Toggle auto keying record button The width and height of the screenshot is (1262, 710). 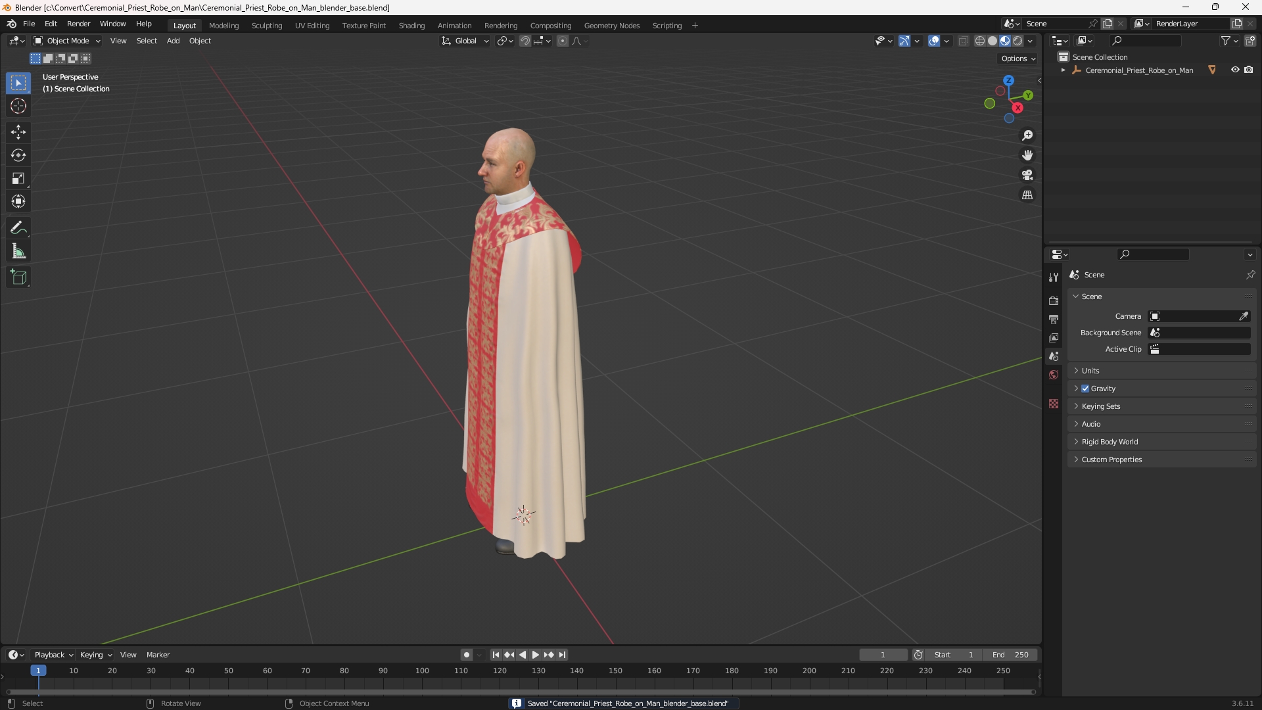tap(467, 655)
